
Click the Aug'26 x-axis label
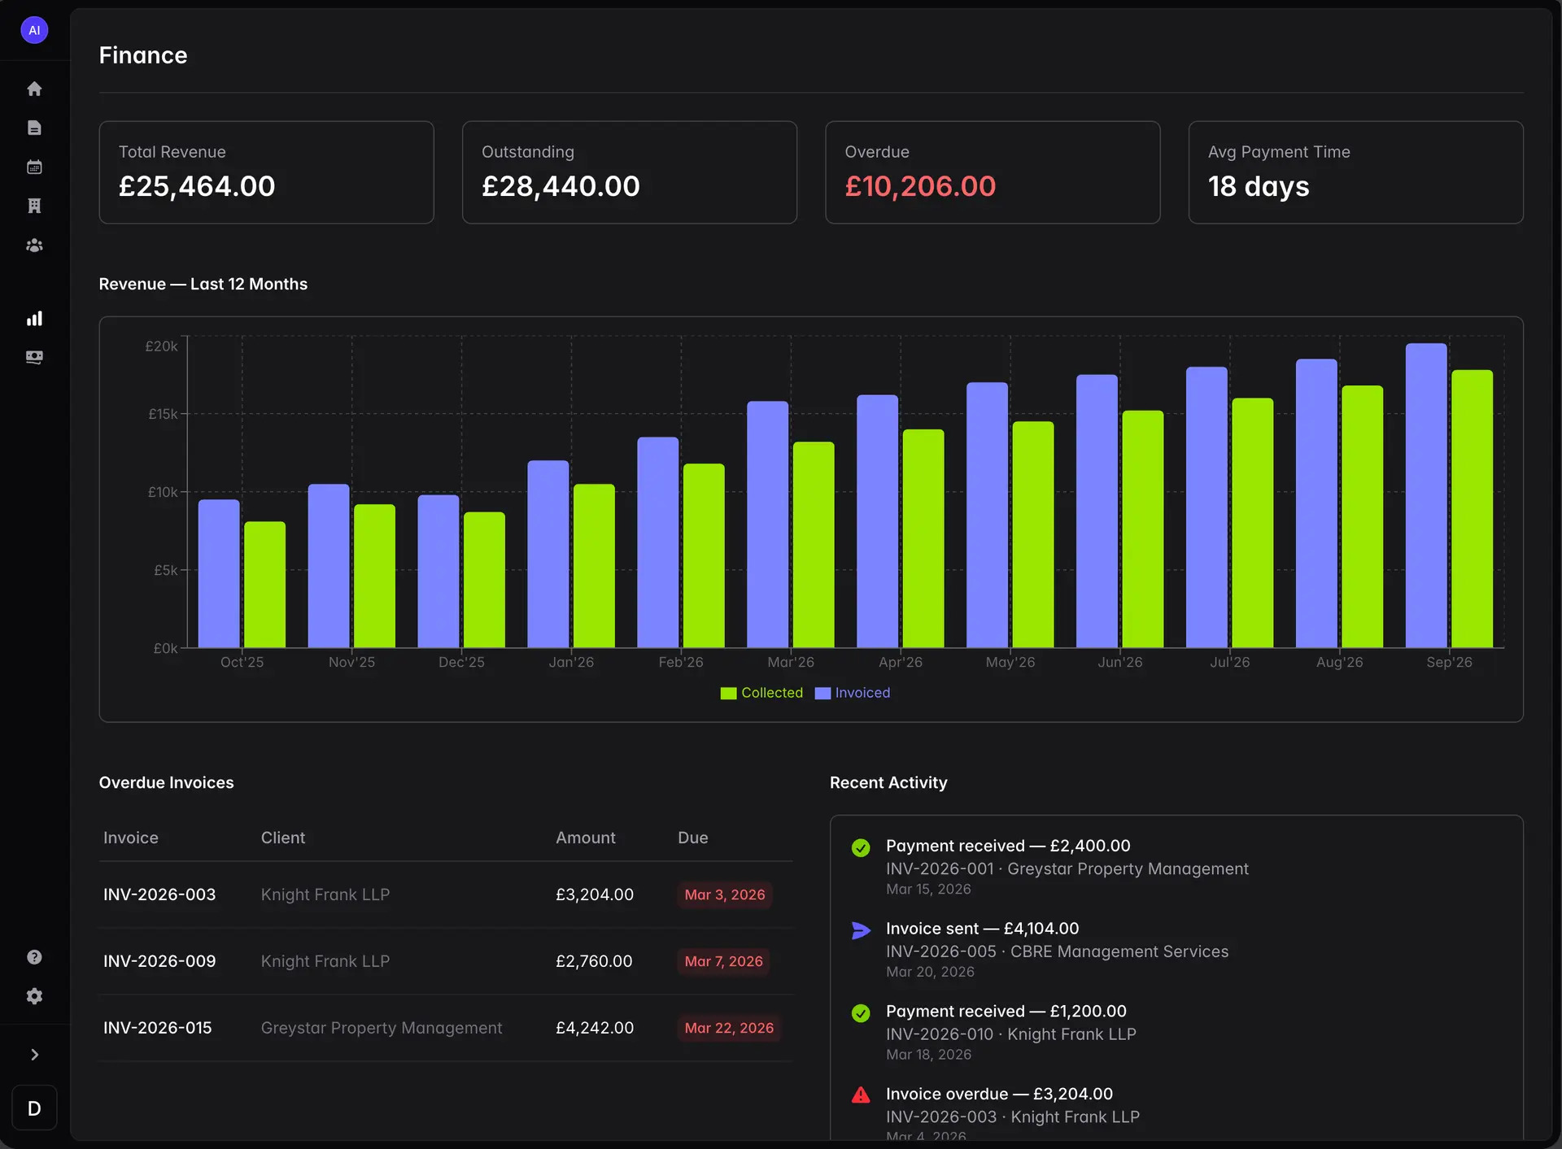pos(1340,662)
